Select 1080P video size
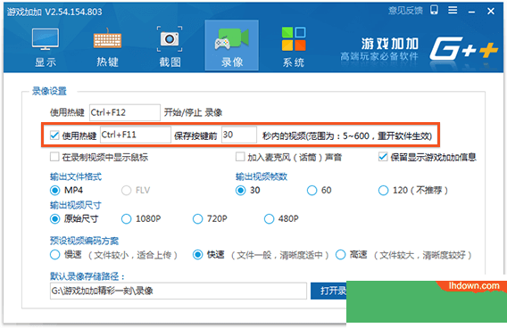Viewport: 507px width, 328px height. coord(127,219)
